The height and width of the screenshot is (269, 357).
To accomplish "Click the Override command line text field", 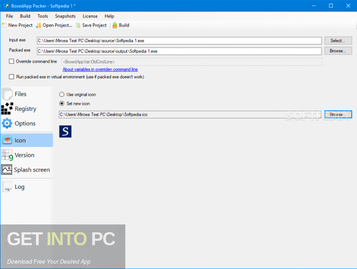I will (x=192, y=62).
